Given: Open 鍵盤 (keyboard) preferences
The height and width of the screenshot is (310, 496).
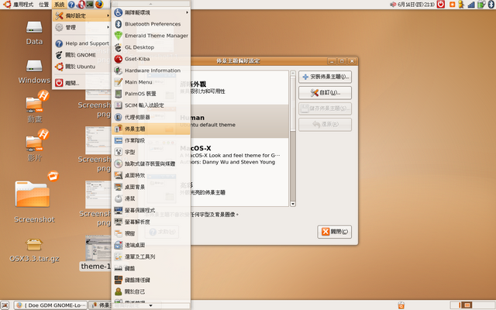Looking at the screenshot, I should point(151,268).
